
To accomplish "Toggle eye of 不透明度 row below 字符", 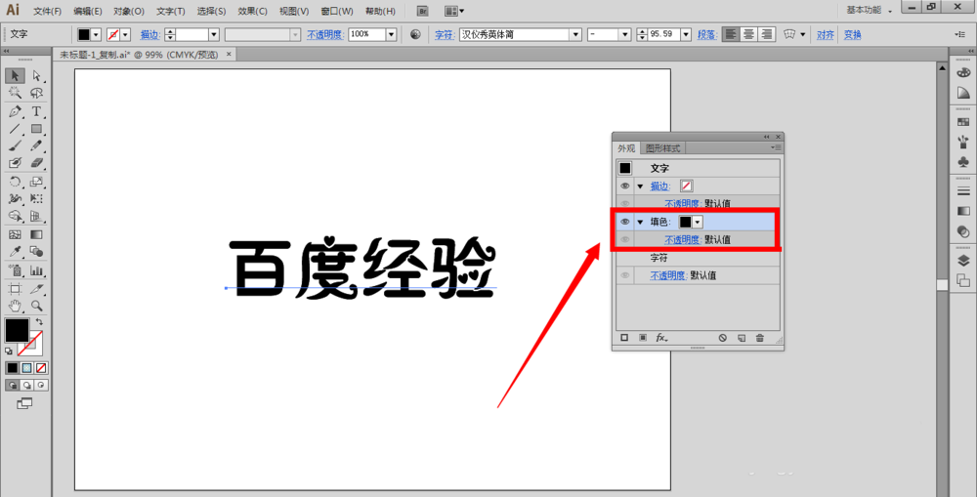I will click(625, 275).
